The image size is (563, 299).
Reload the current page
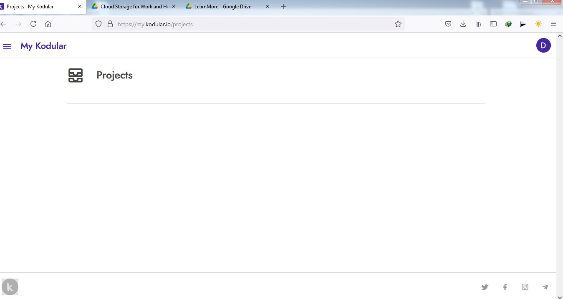pos(33,24)
